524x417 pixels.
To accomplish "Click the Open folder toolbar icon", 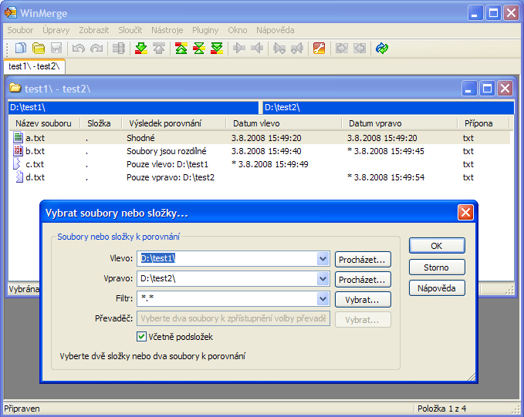I will 38,49.
